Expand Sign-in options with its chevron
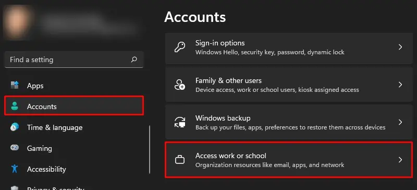 pyautogui.click(x=400, y=47)
